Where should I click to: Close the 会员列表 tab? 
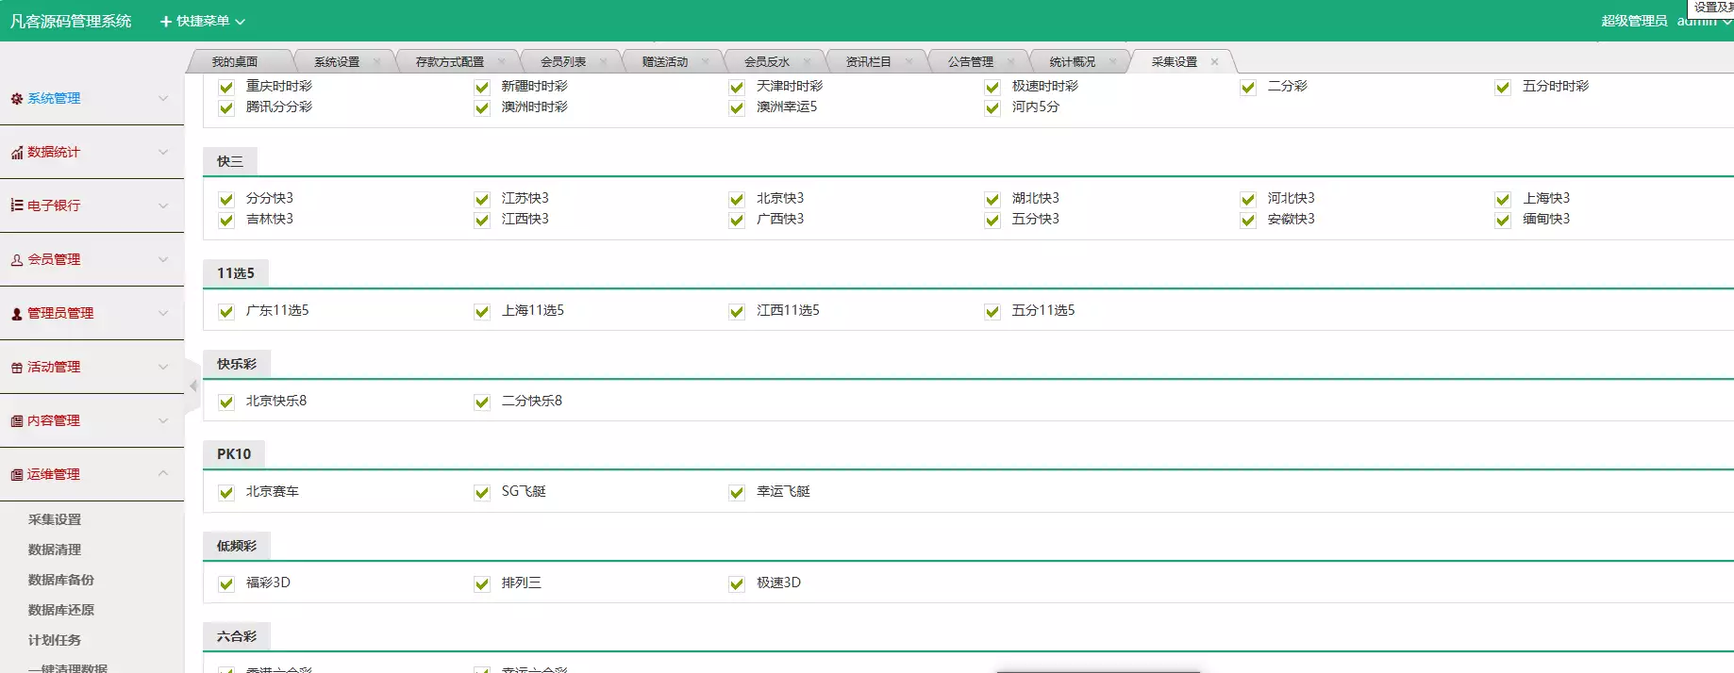click(x=603, y=62)
